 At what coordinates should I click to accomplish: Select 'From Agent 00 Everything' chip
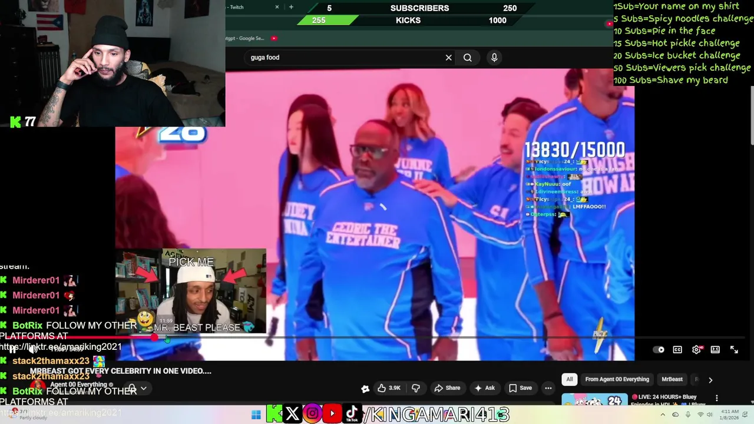(617, 380)
